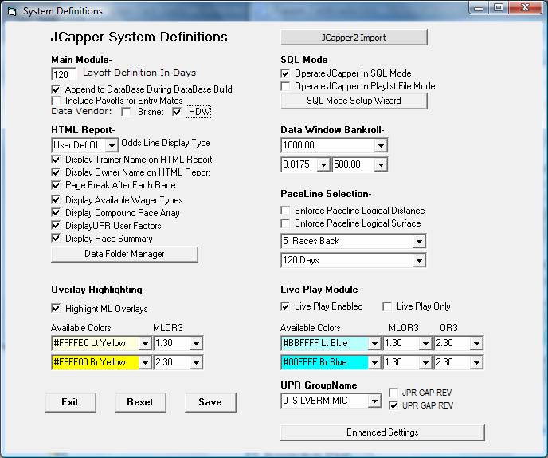
Task: Click the Exit button
Action: click(70, 402)
